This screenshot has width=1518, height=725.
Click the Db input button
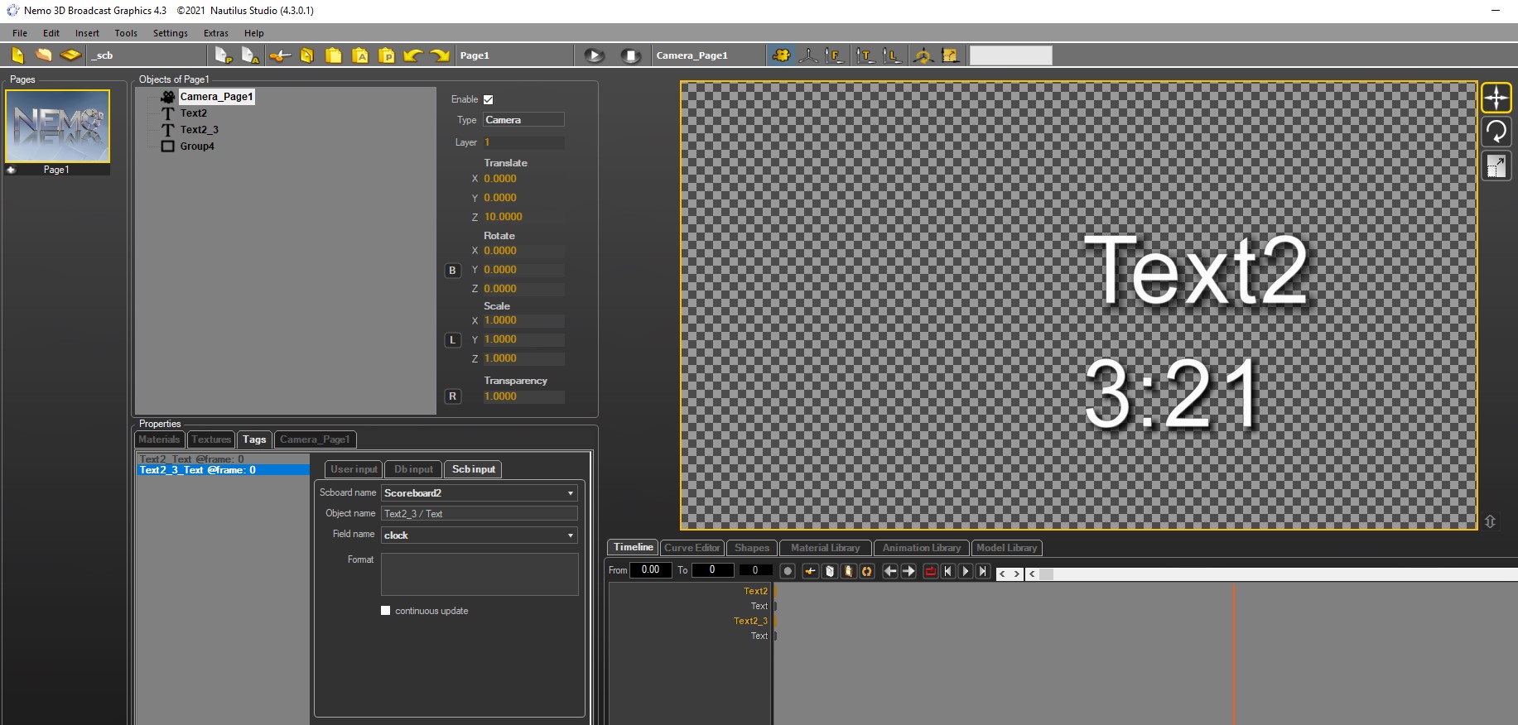413,469
